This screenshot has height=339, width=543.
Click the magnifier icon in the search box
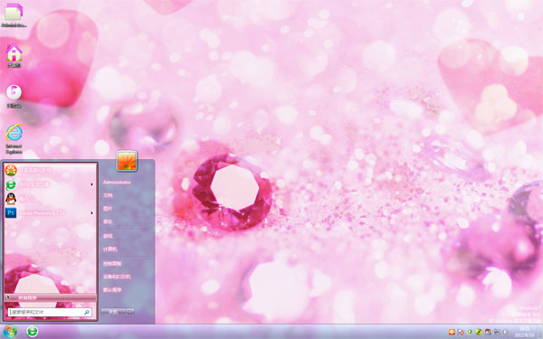pyautogui.click(x=87, y=312)
